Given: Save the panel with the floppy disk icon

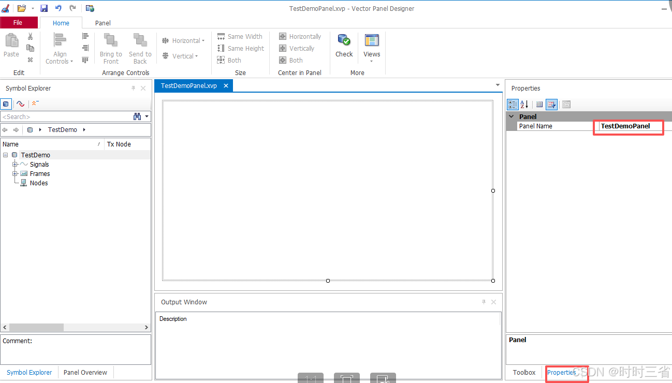Looking at the screenshot, I should click(44, 8).
